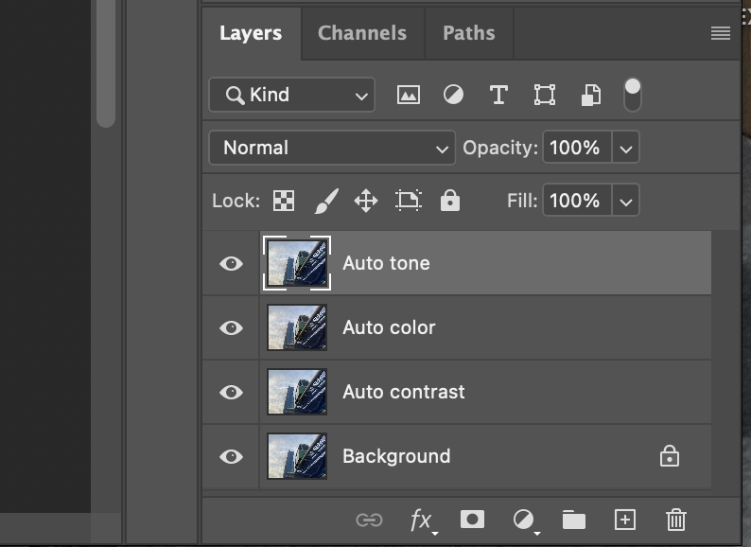Filter for shape layers
The height and width of the screenshot is (547, 751).
tap(545, 95)
